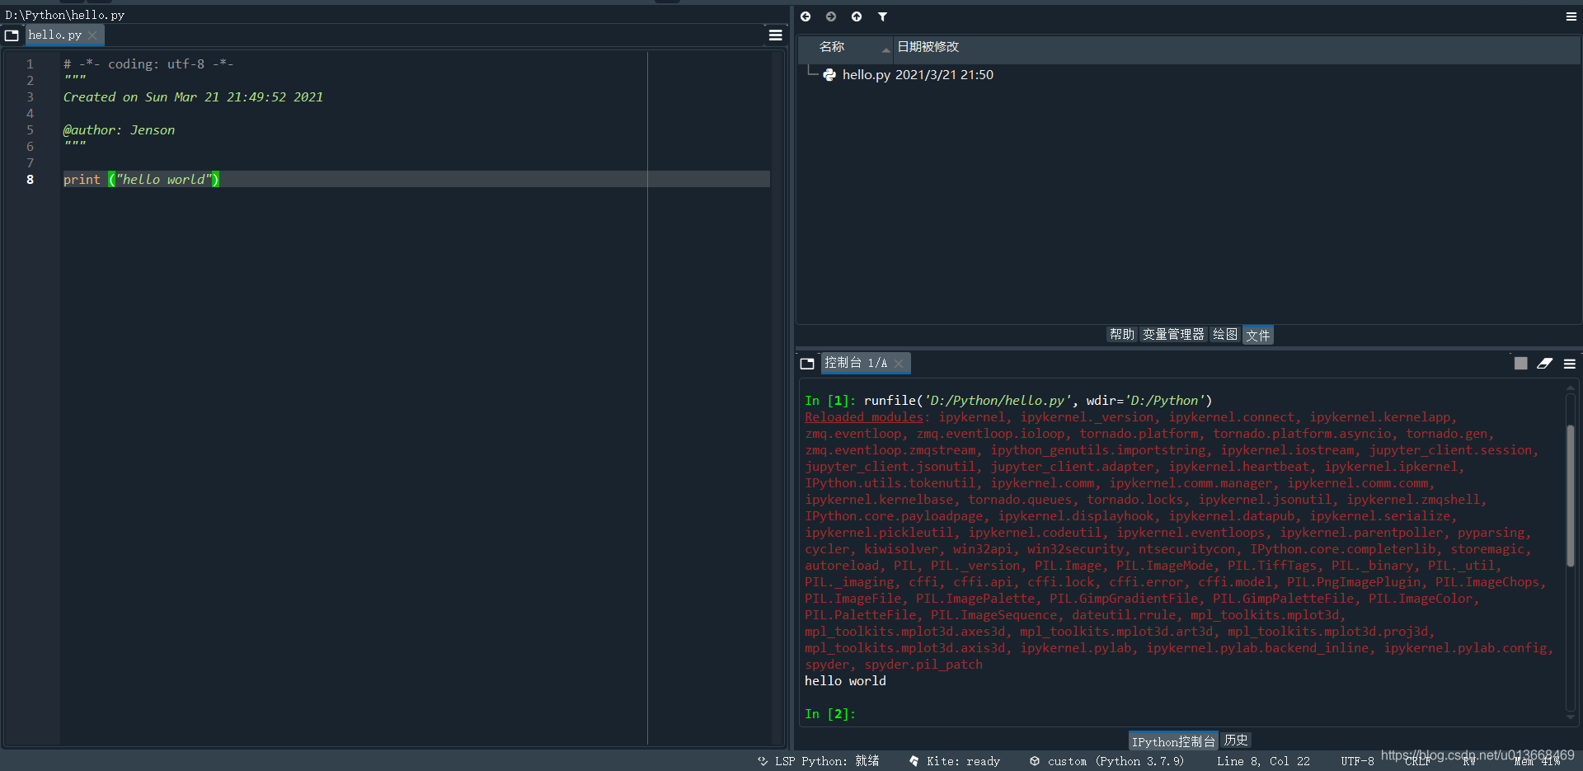Switch to the 历史 history tab
This screenshot has width=1583, height=771.
click(x=1236, y=740)
